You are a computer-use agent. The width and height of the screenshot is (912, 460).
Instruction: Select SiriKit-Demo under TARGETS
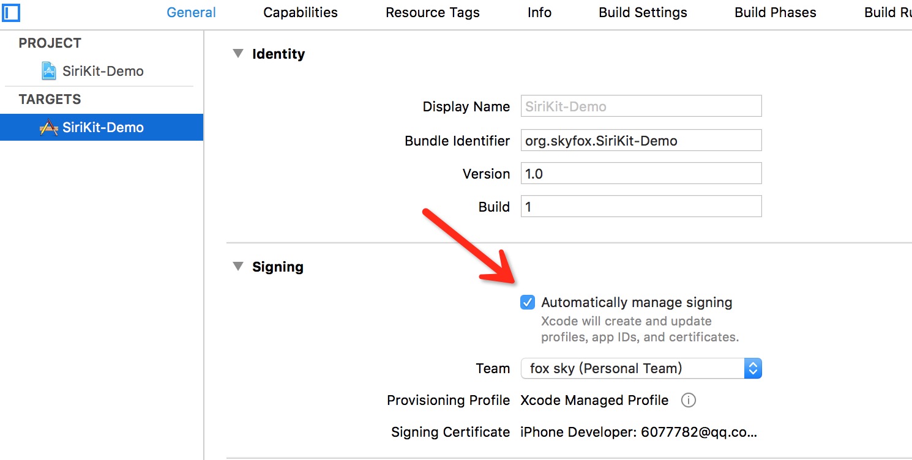pos(102,127)
